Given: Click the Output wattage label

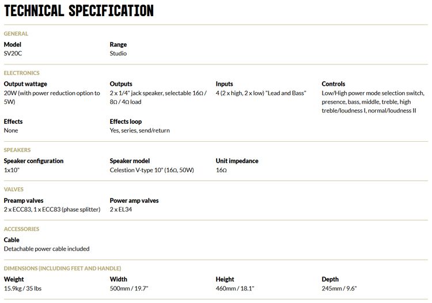Looking at the screenshot, I should [25, 84].
